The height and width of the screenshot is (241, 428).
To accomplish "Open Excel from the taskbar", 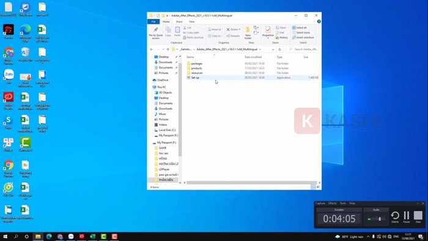I will (93, 236).
